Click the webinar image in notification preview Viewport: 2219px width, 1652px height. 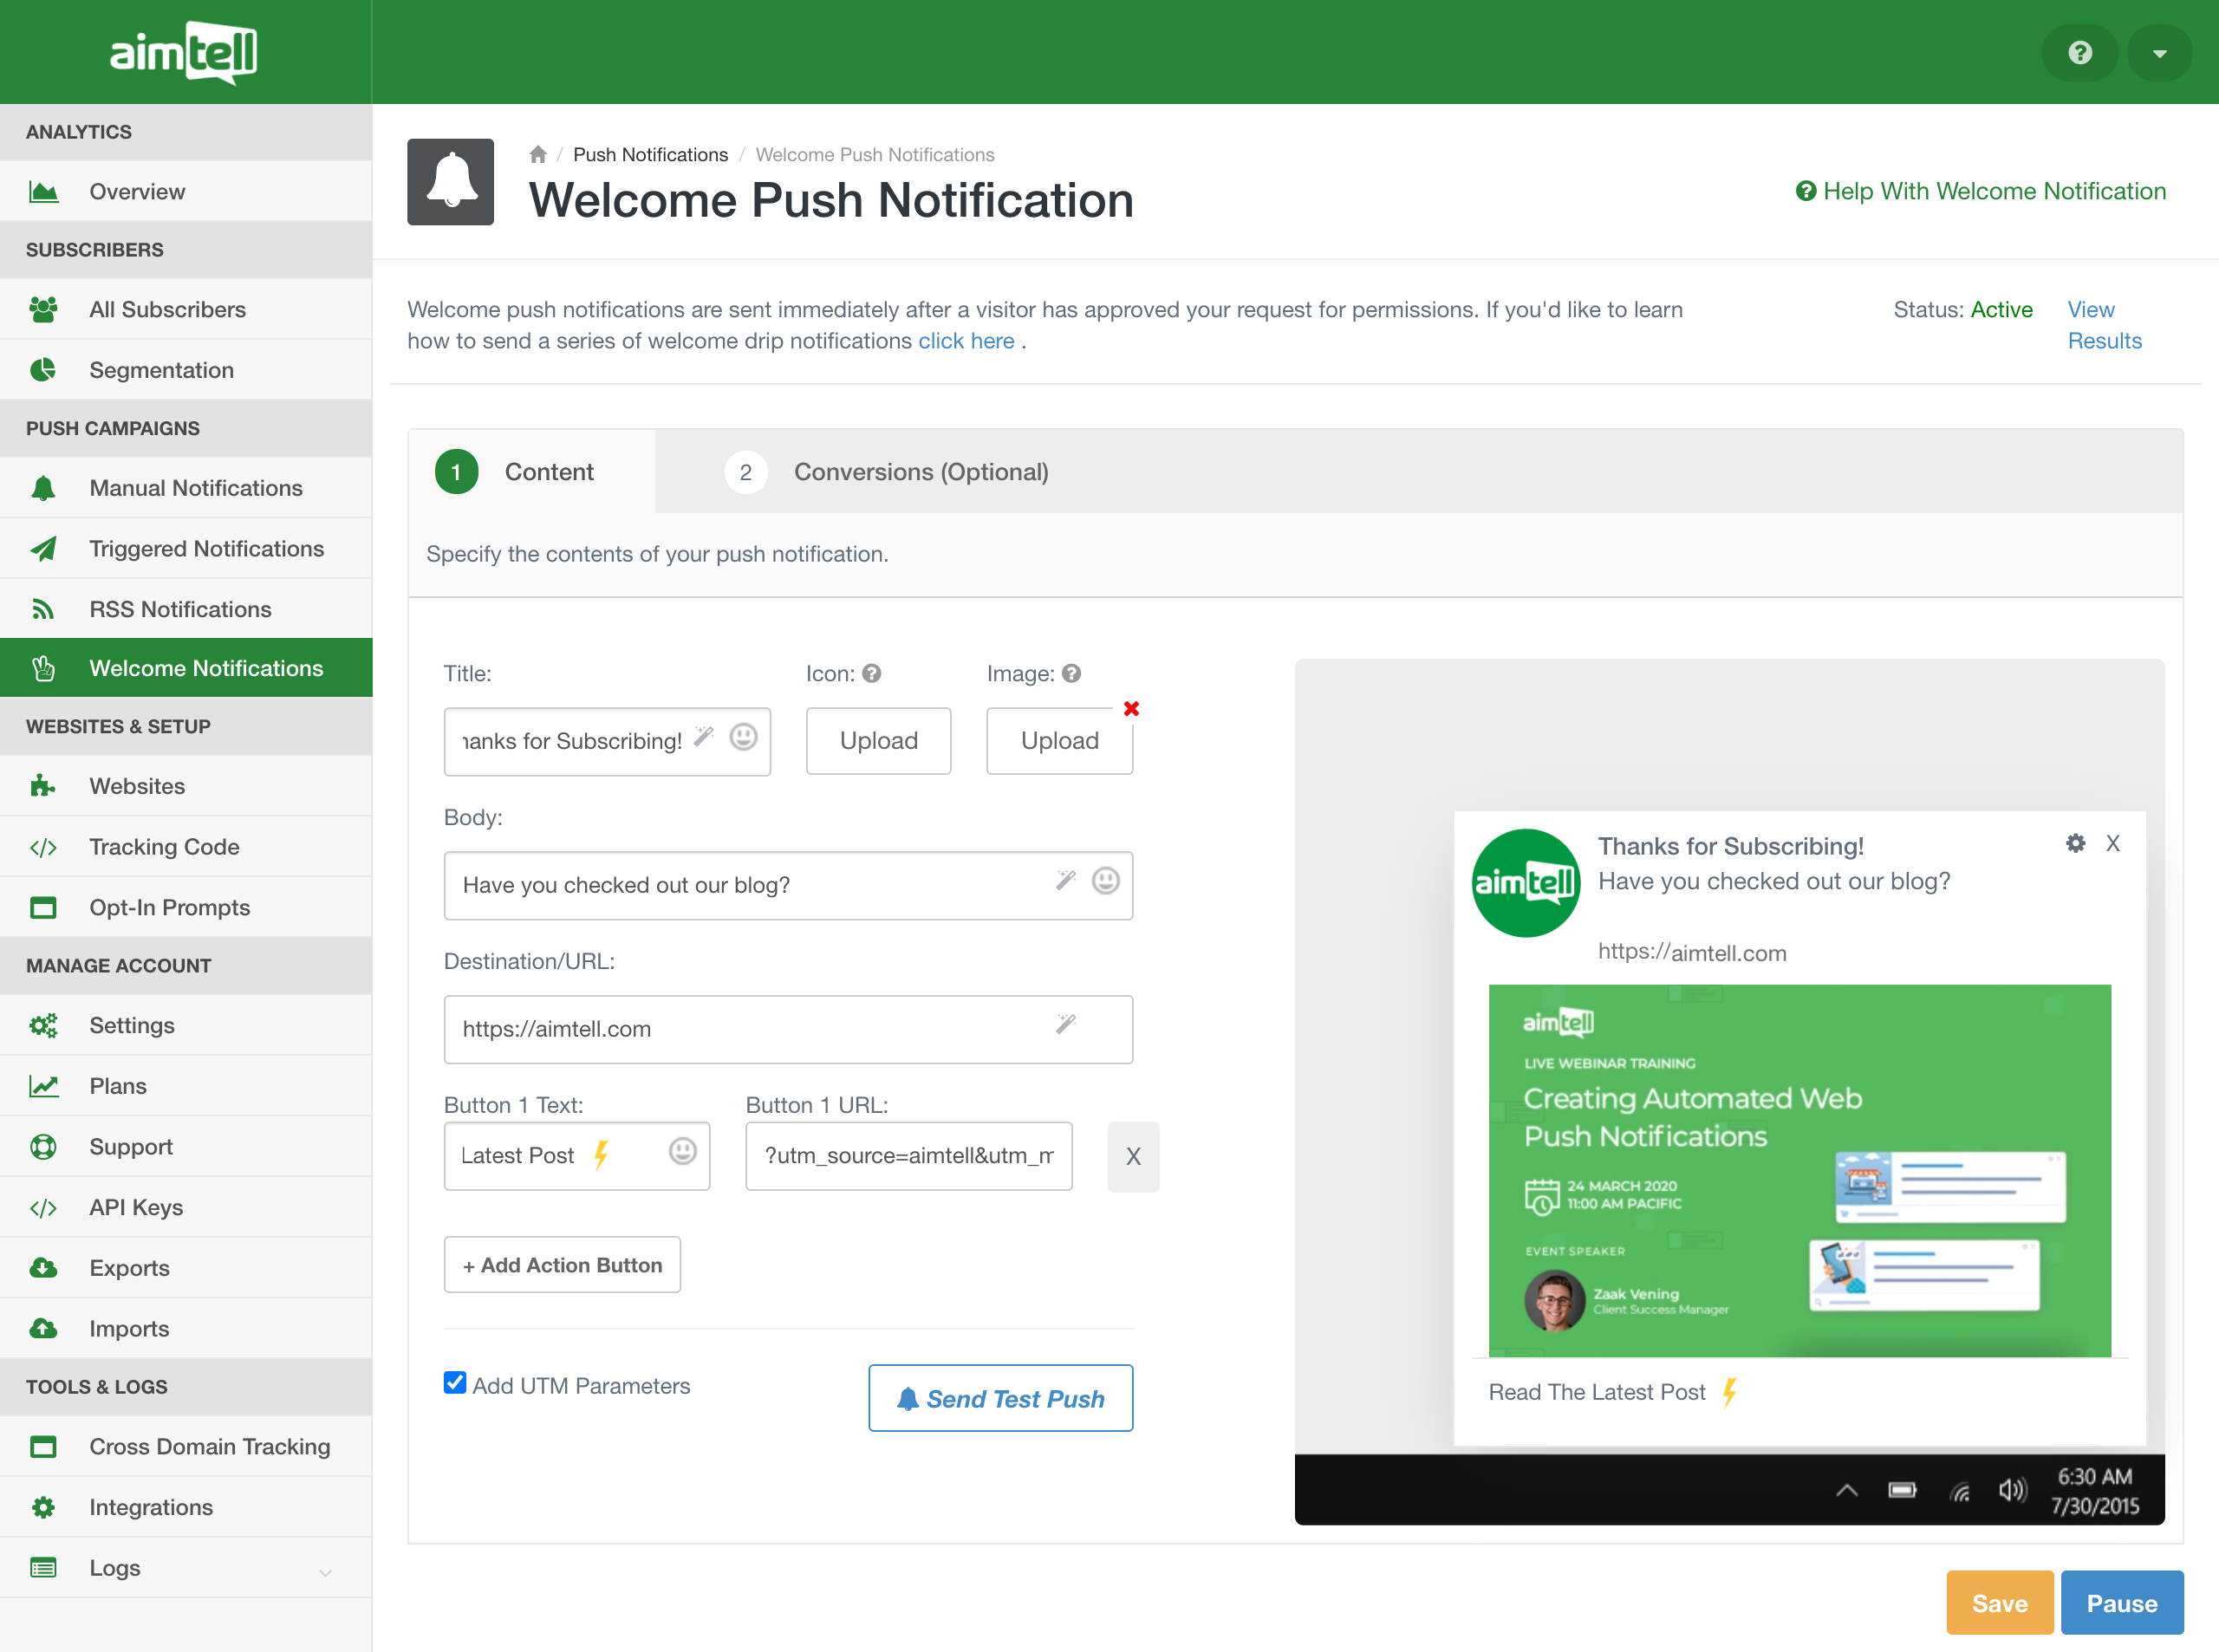tap(1799, 1170)
